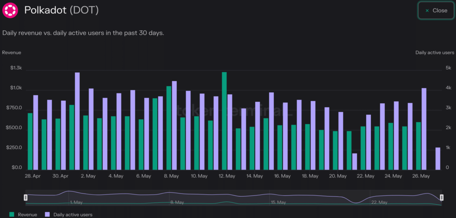Toggle the Daily active users legend label
This screenshot has height=218, width=456.
pyautogui.click(x=73, y=214)
